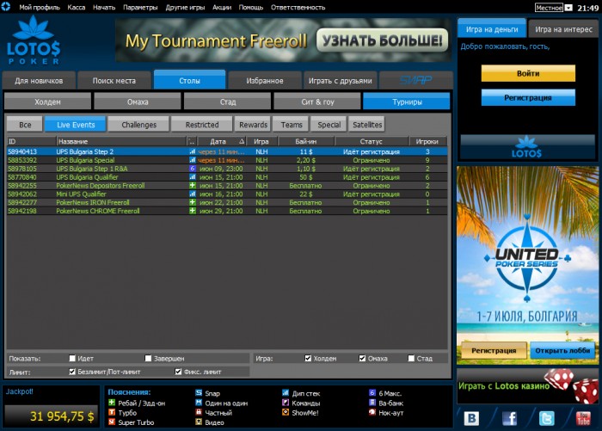Click the Snap legend icon

[199, 393]
